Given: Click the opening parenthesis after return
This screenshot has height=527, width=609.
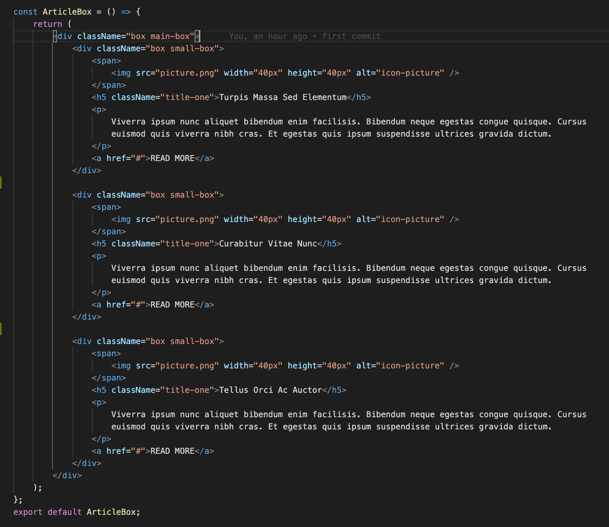Looking at the screenshot, I should 70,24.
